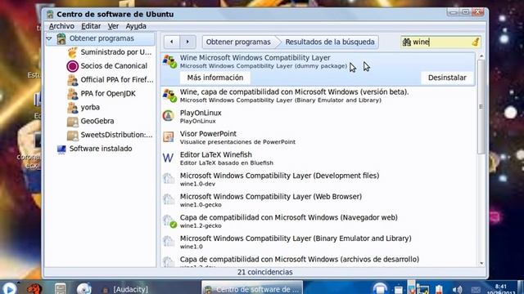Select Compatibility Layer (Web Browser) result

point(318,200)
